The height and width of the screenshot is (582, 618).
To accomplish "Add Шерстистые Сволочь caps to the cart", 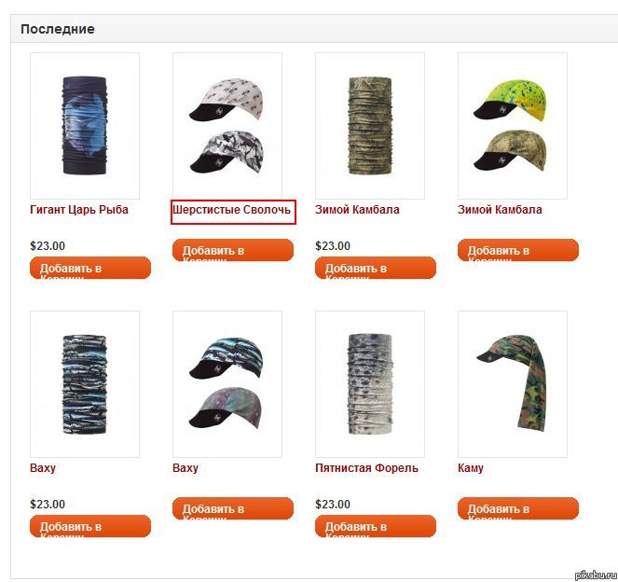I will click(233, 250).
